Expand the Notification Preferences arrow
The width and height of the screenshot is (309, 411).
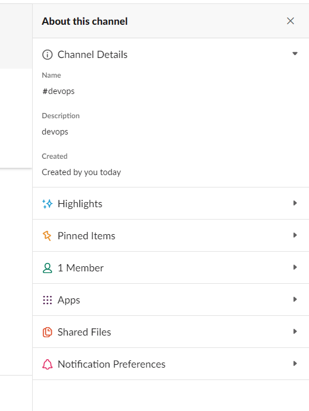tap(295, 364)
